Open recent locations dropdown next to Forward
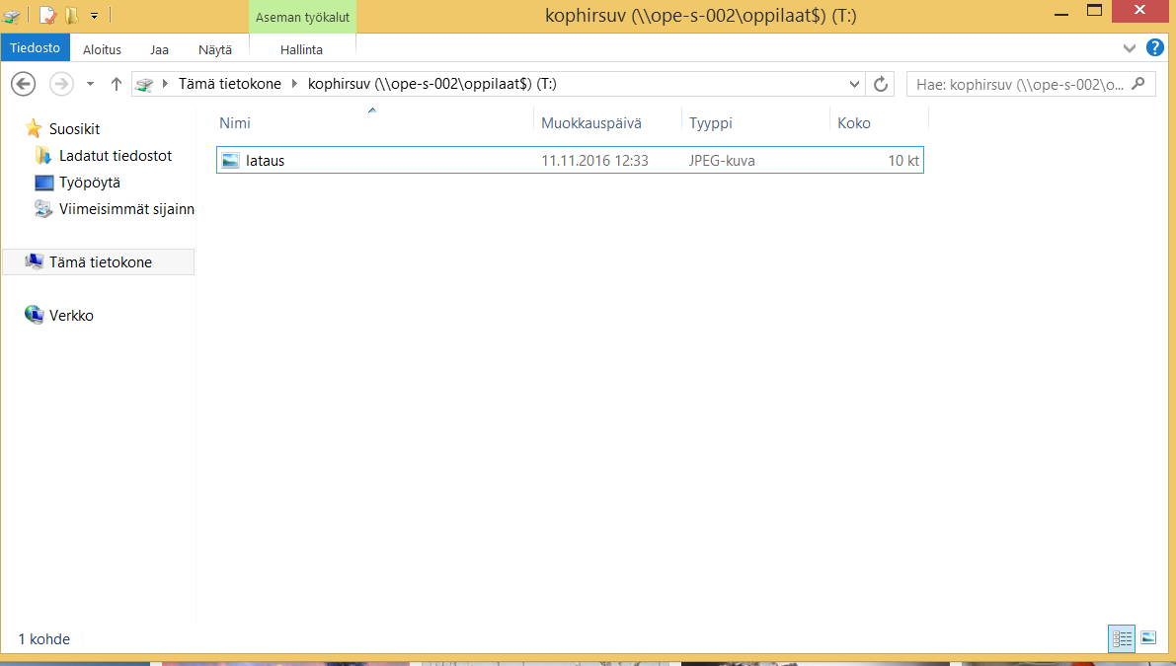1176x666 pixels. coord(90,84)
